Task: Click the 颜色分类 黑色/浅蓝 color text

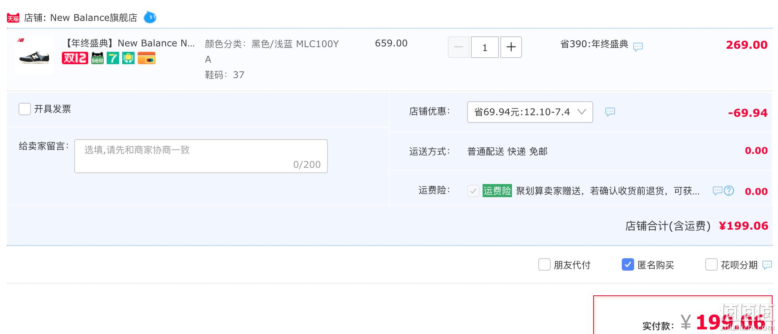Action: pos(272,51)
